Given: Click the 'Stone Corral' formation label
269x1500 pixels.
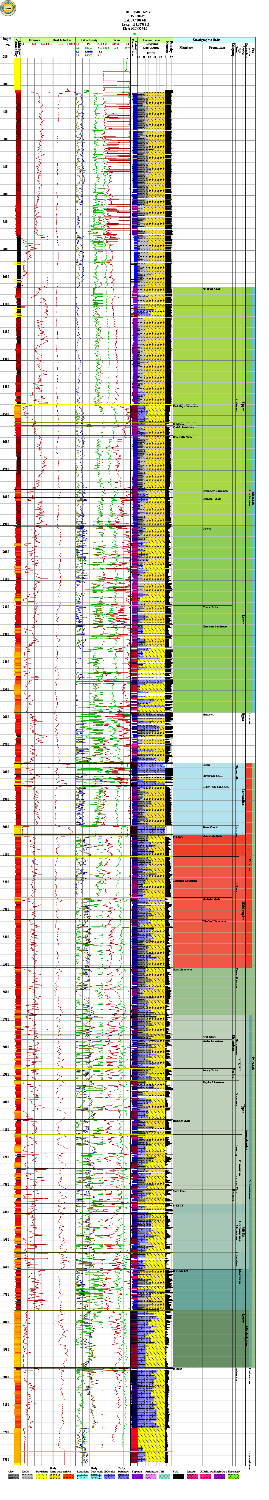Looking at the screenshot, I should point(210,827).
